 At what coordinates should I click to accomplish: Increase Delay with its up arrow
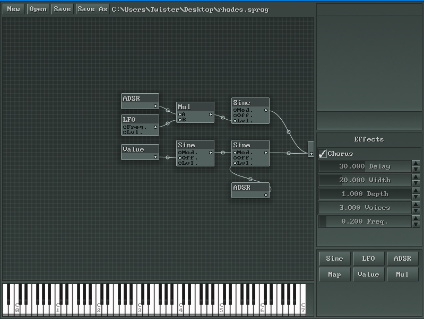pyautogui.click(x=416, y=163)
